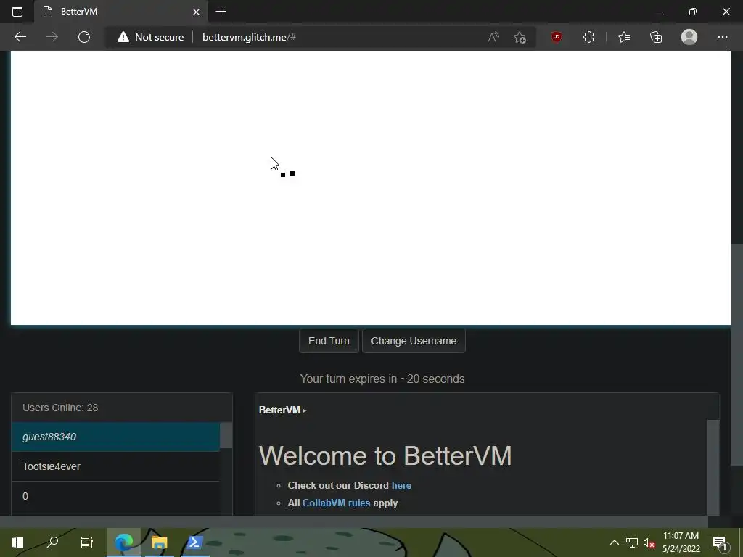Viewport: 743px width, 557px height.
Task: Open the Windows Start menu
Action: click(x=17, y=542)
